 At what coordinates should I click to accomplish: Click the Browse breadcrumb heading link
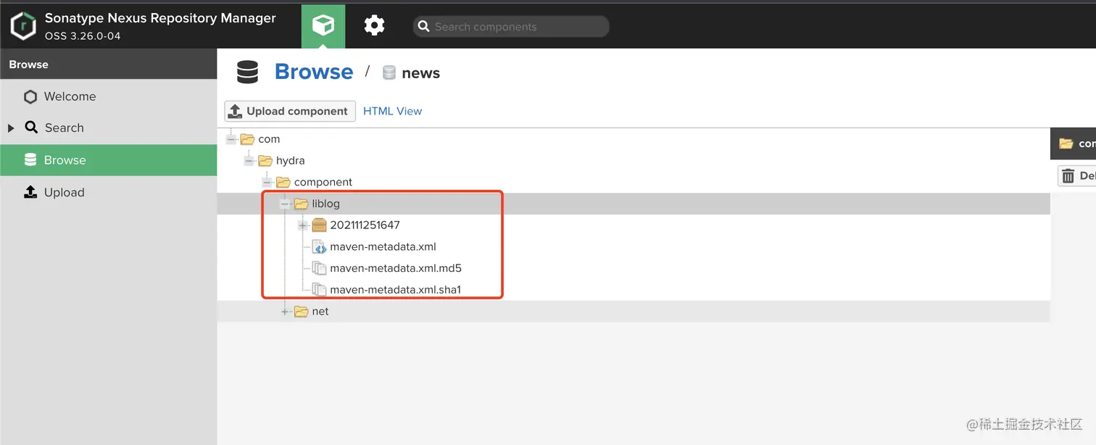(x=314, y=72)
